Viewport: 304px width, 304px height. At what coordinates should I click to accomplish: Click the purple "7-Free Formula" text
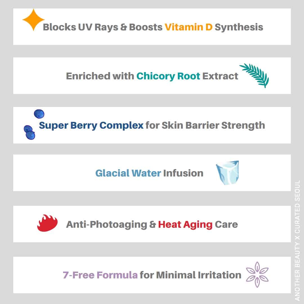tap(100, 275)
